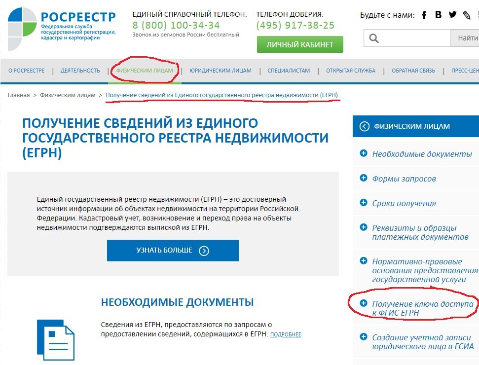Click the Телефон доверия label
Image resolution: width=479 pixels, height=365 pixels.
[290, 14]
